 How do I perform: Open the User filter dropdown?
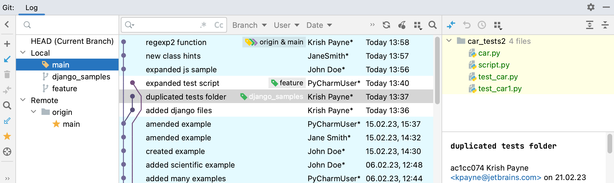(286, 25)
